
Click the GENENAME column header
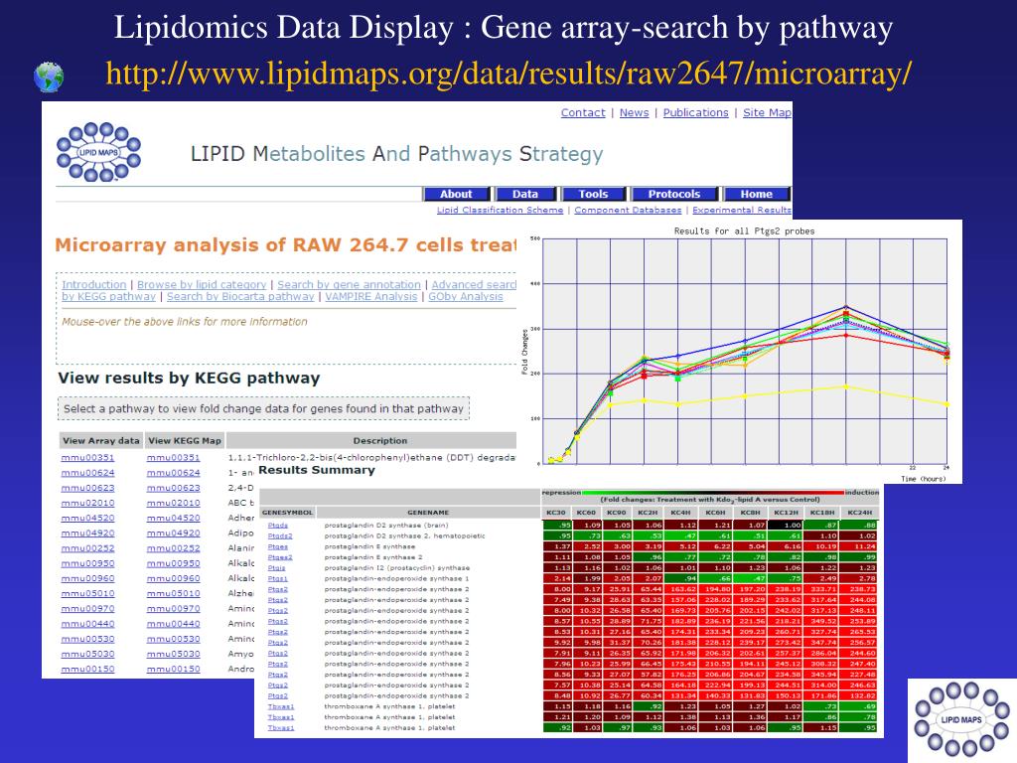point(428,513)
